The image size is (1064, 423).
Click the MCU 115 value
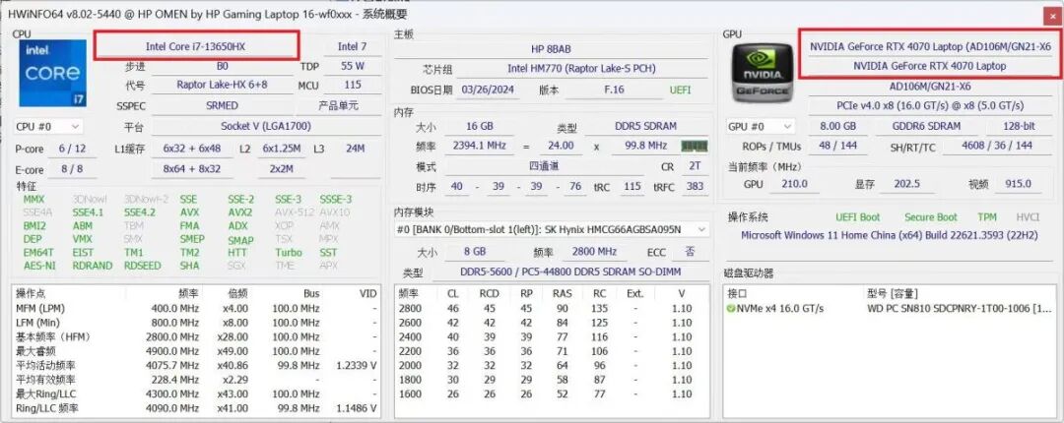click(x=352, y=85)
